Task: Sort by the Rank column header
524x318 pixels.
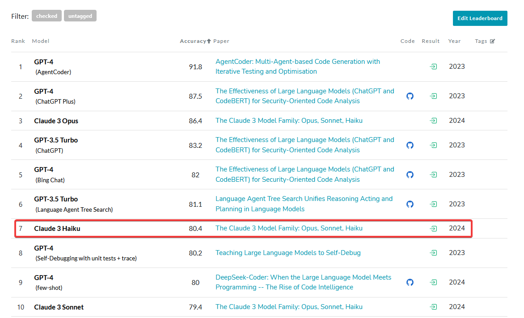Action: (18, 41)
